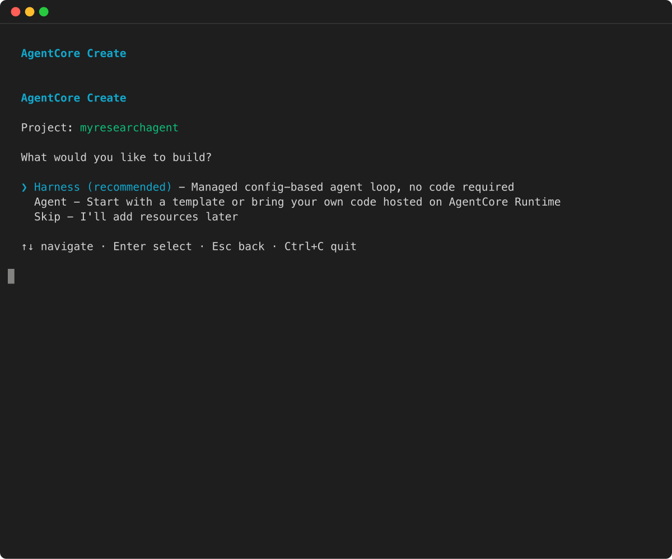Click the question 'What would you like to build?'
Screen dimensions: 672x559
click(116, 157)
